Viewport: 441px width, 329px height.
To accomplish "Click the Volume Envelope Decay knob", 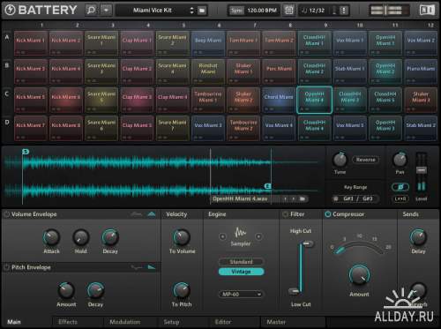I will coord(110,237).
